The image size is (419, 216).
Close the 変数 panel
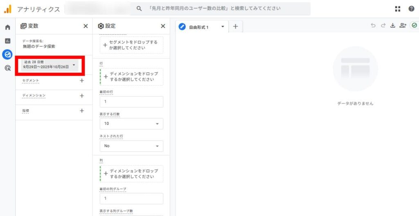[x=86, y=26]
